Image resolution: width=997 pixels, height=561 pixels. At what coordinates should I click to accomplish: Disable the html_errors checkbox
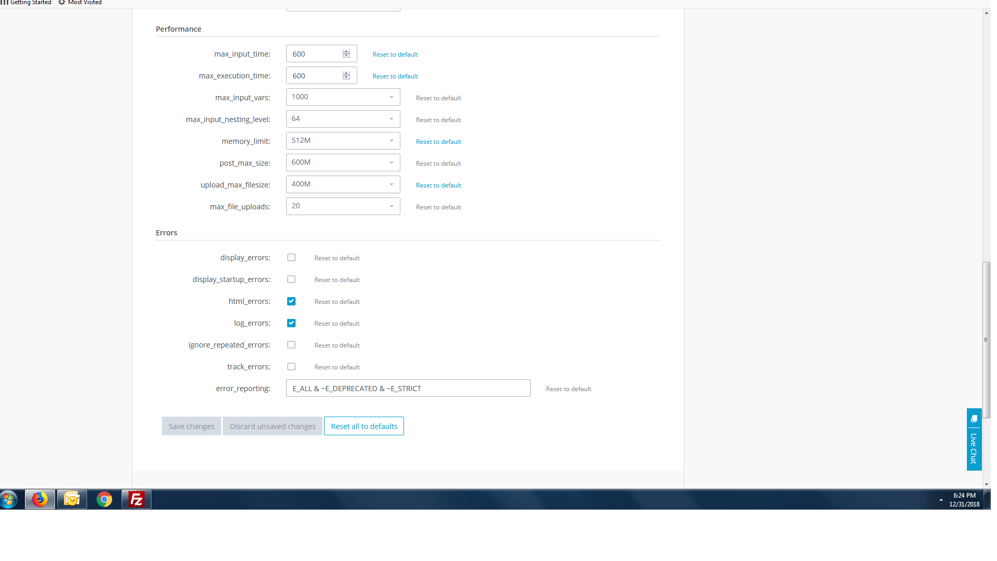[x=291, y=301]
